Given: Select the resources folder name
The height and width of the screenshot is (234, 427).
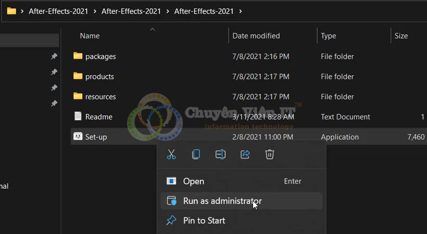Looking at the screenshot, I should tap(101, 97).
